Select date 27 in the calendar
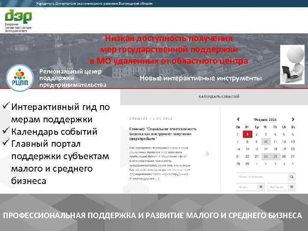 (x=293, y=157)
